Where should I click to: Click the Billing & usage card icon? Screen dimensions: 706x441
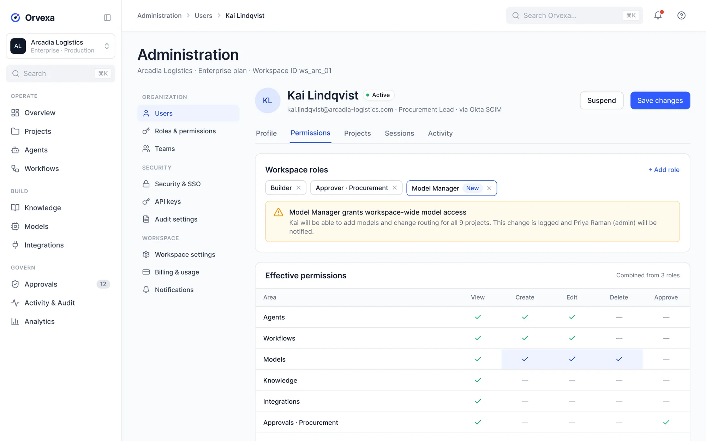146,272
